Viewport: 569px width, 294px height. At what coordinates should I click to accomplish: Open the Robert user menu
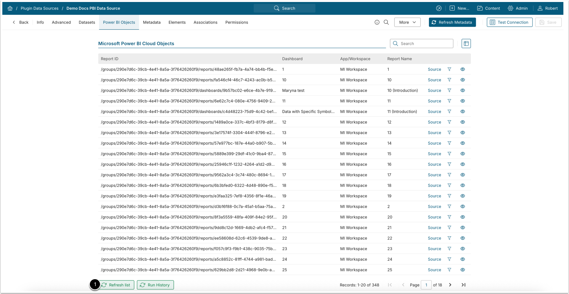548,8
